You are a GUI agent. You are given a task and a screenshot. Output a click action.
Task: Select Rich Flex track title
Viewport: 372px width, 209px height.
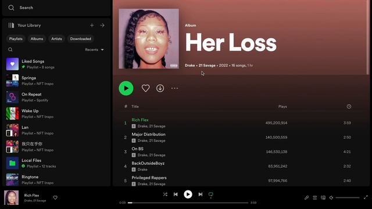tap(140, 120)
